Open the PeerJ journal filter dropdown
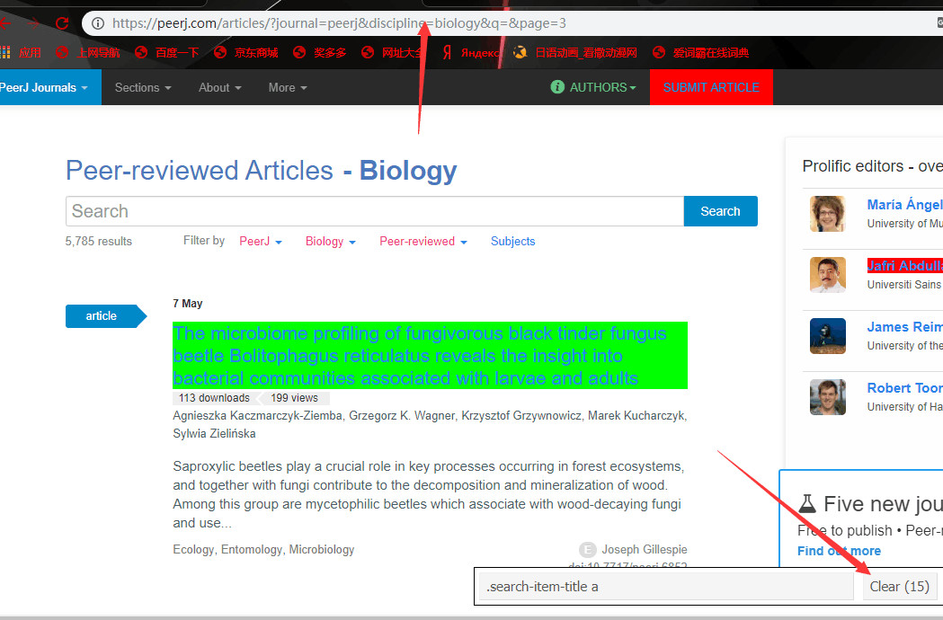The width and height of the screenshot is (943, 620). tap(261, 241)
